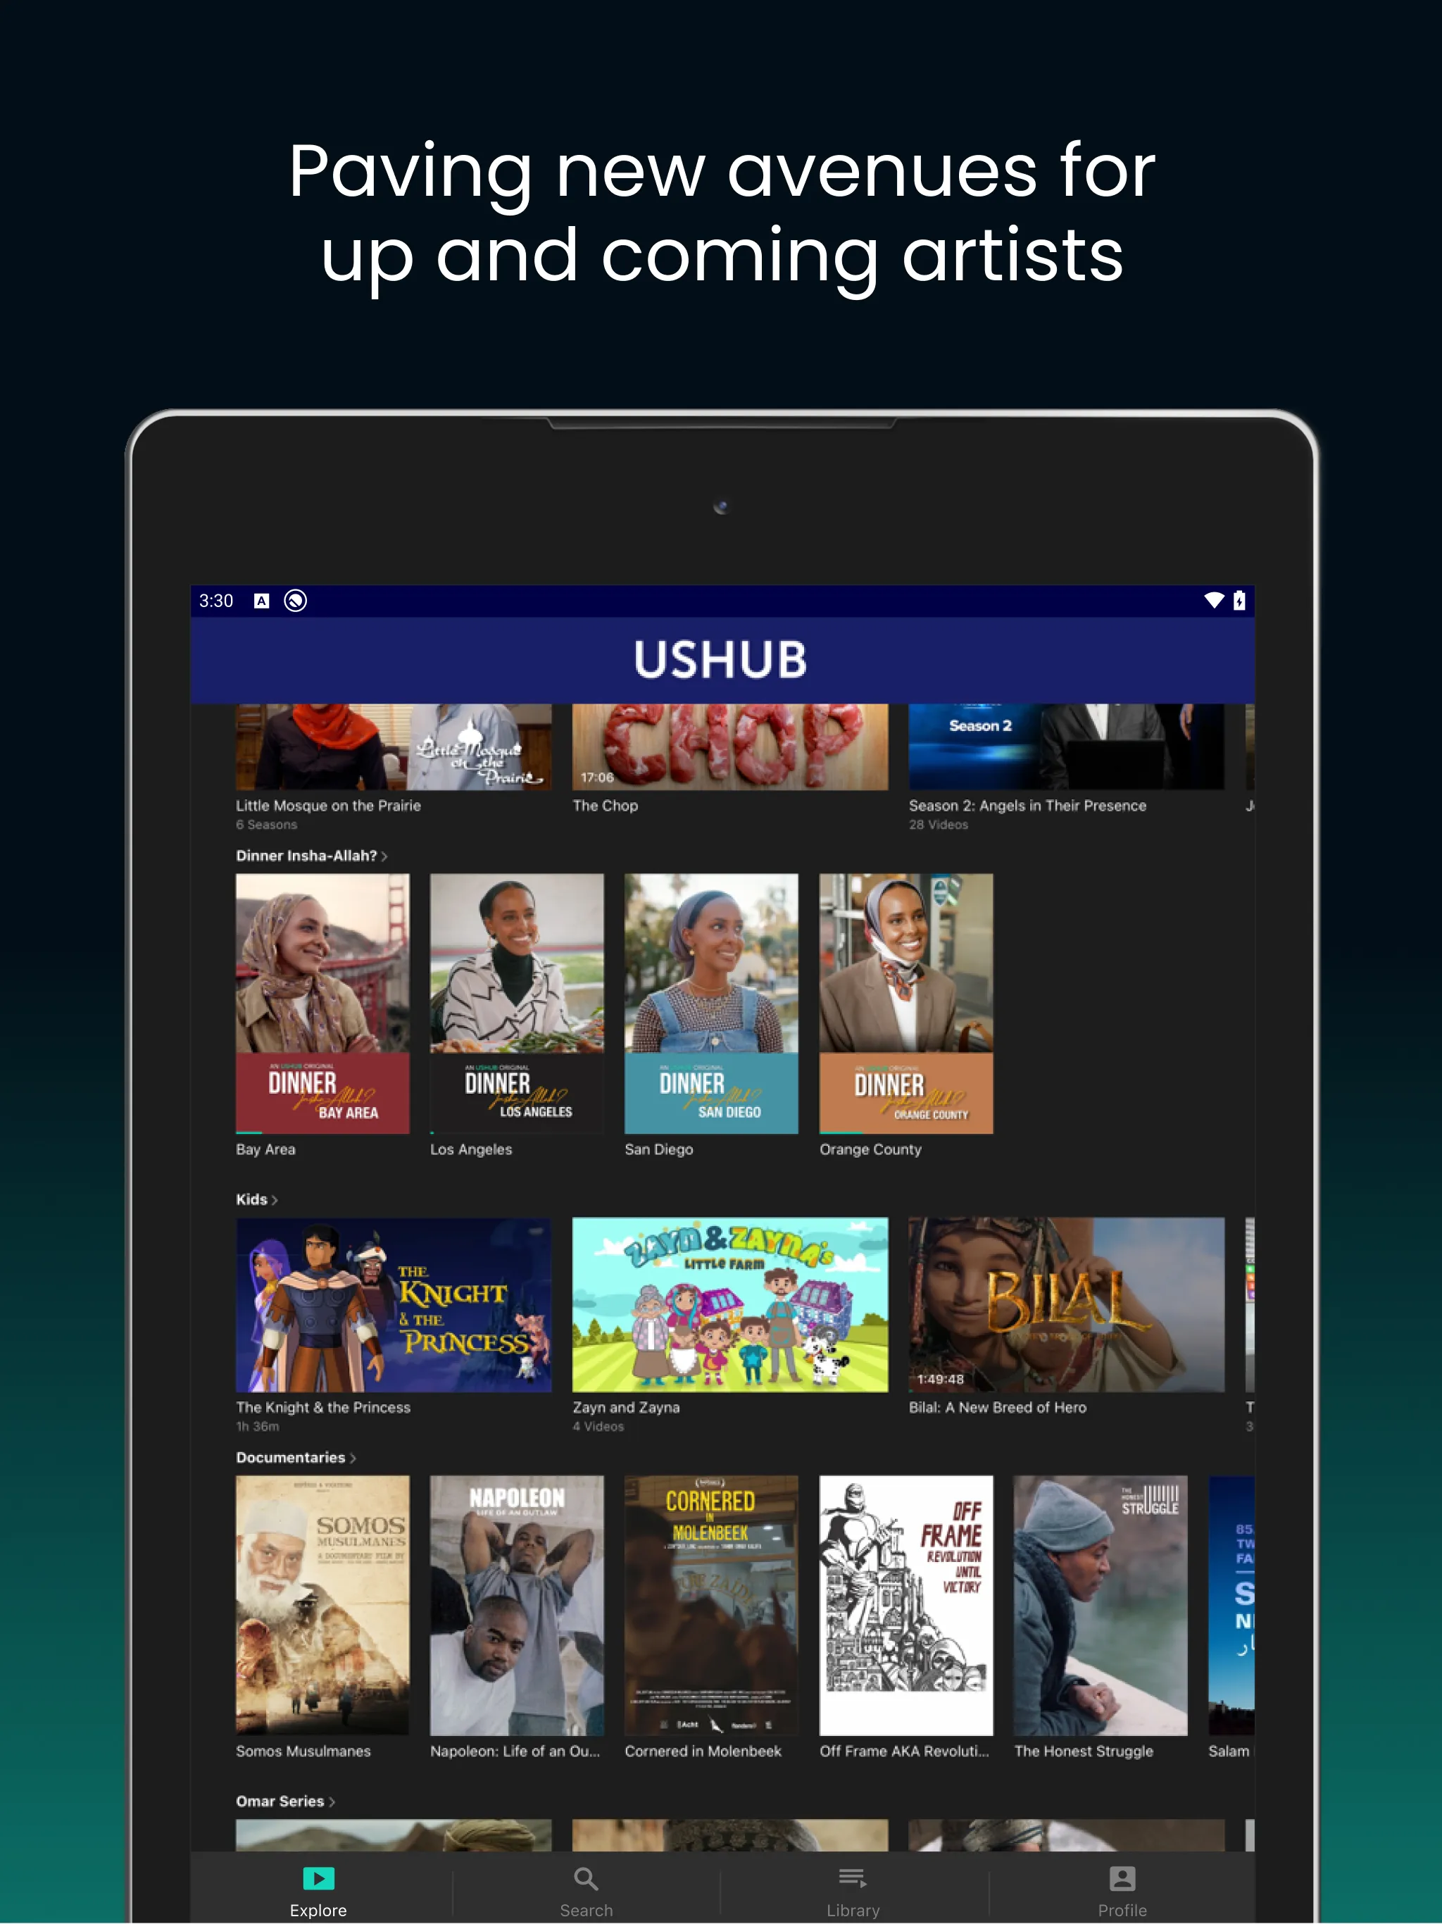Select the Dinner Los Angeles episode
This screenshot has height=1924, width=1442.
click(x=512, y=1000)
